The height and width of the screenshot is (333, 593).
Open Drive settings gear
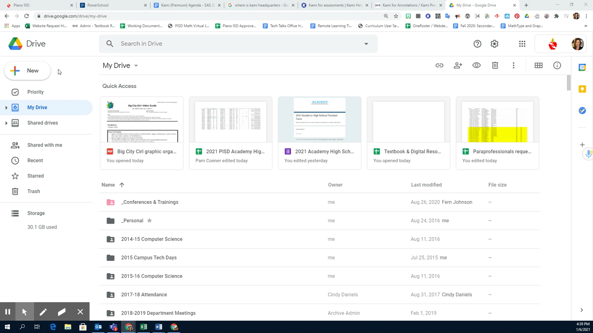(494, 44)
